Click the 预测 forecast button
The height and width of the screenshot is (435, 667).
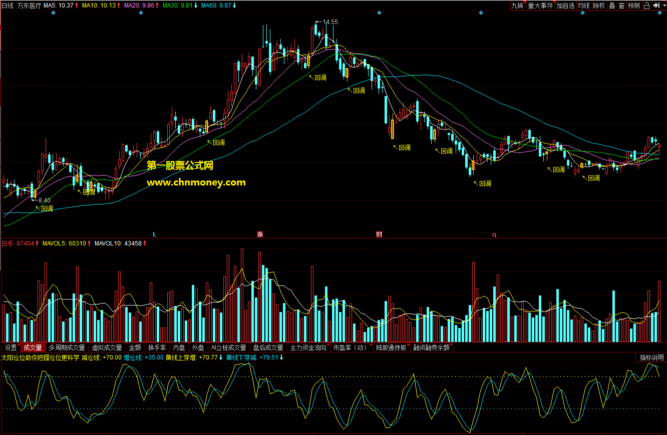[634, 5]
